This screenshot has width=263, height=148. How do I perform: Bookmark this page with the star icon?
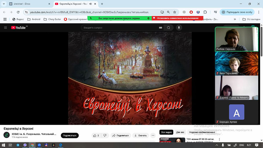175,12
